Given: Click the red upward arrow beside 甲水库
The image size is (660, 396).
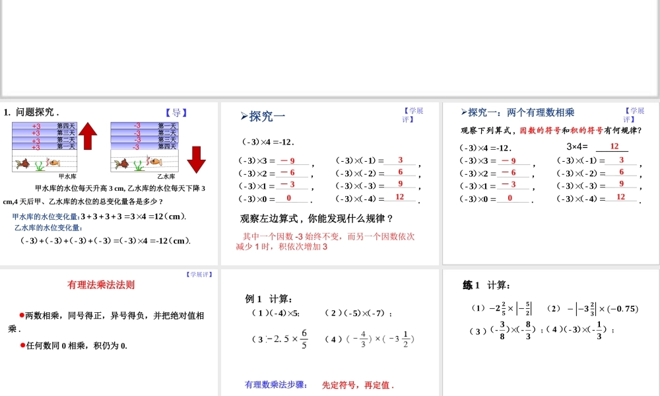Looking at the screenshot, I should (x=88, y=137).
